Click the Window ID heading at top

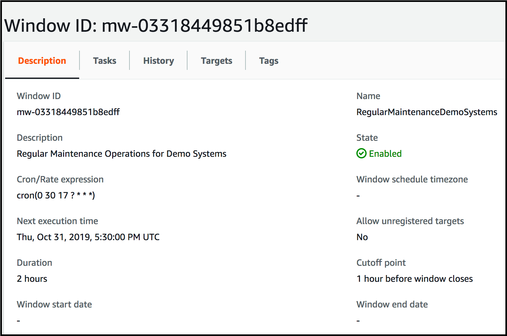tap(156, 25)
